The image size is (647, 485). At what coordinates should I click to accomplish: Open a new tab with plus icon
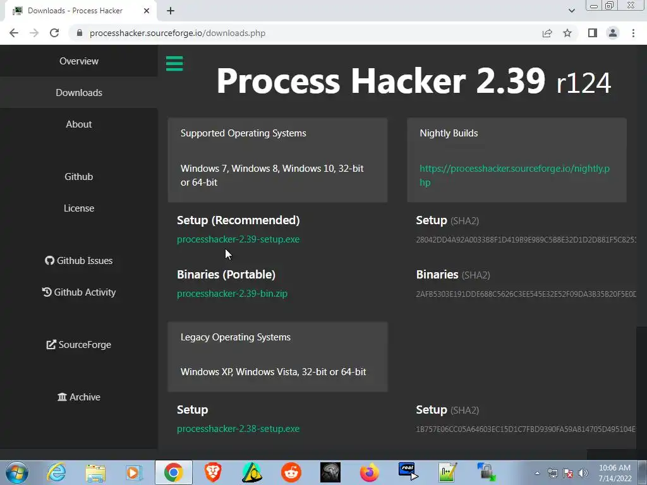coord(171,11)
